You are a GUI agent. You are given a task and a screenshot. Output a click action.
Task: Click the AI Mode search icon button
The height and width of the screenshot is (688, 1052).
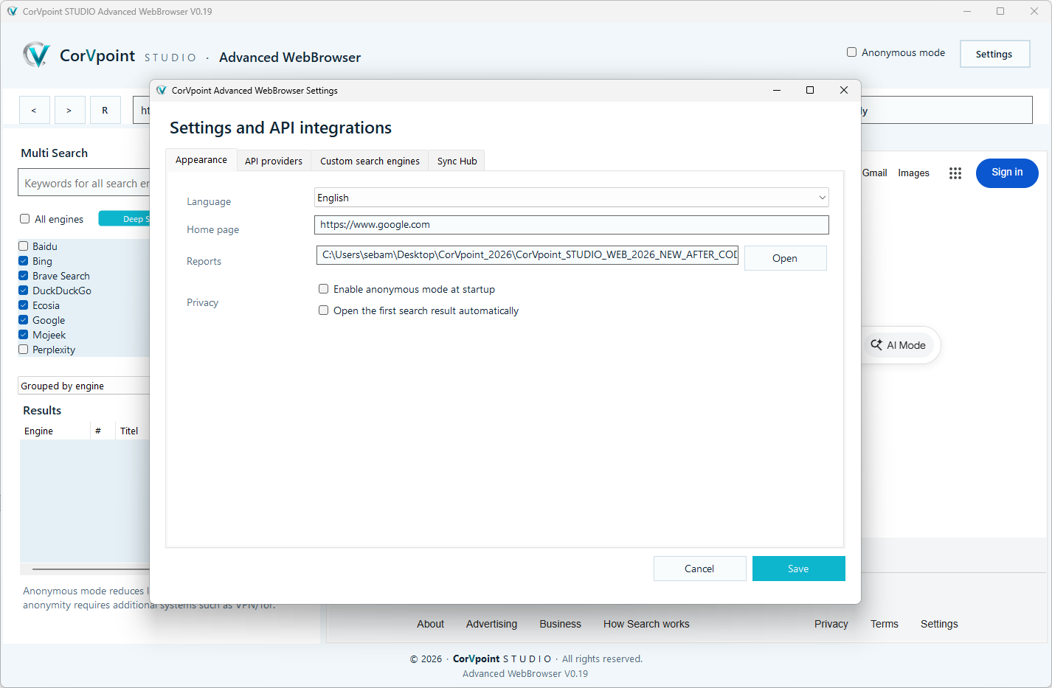point(899,345)
